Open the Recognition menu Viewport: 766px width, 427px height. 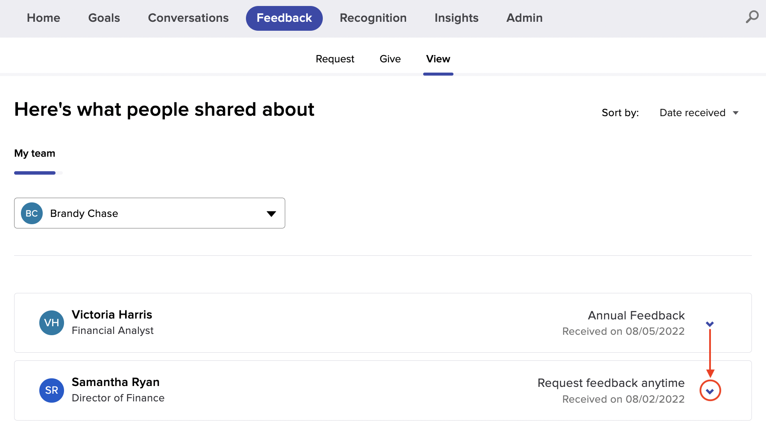pyautogui.click(x=373, y=18)
